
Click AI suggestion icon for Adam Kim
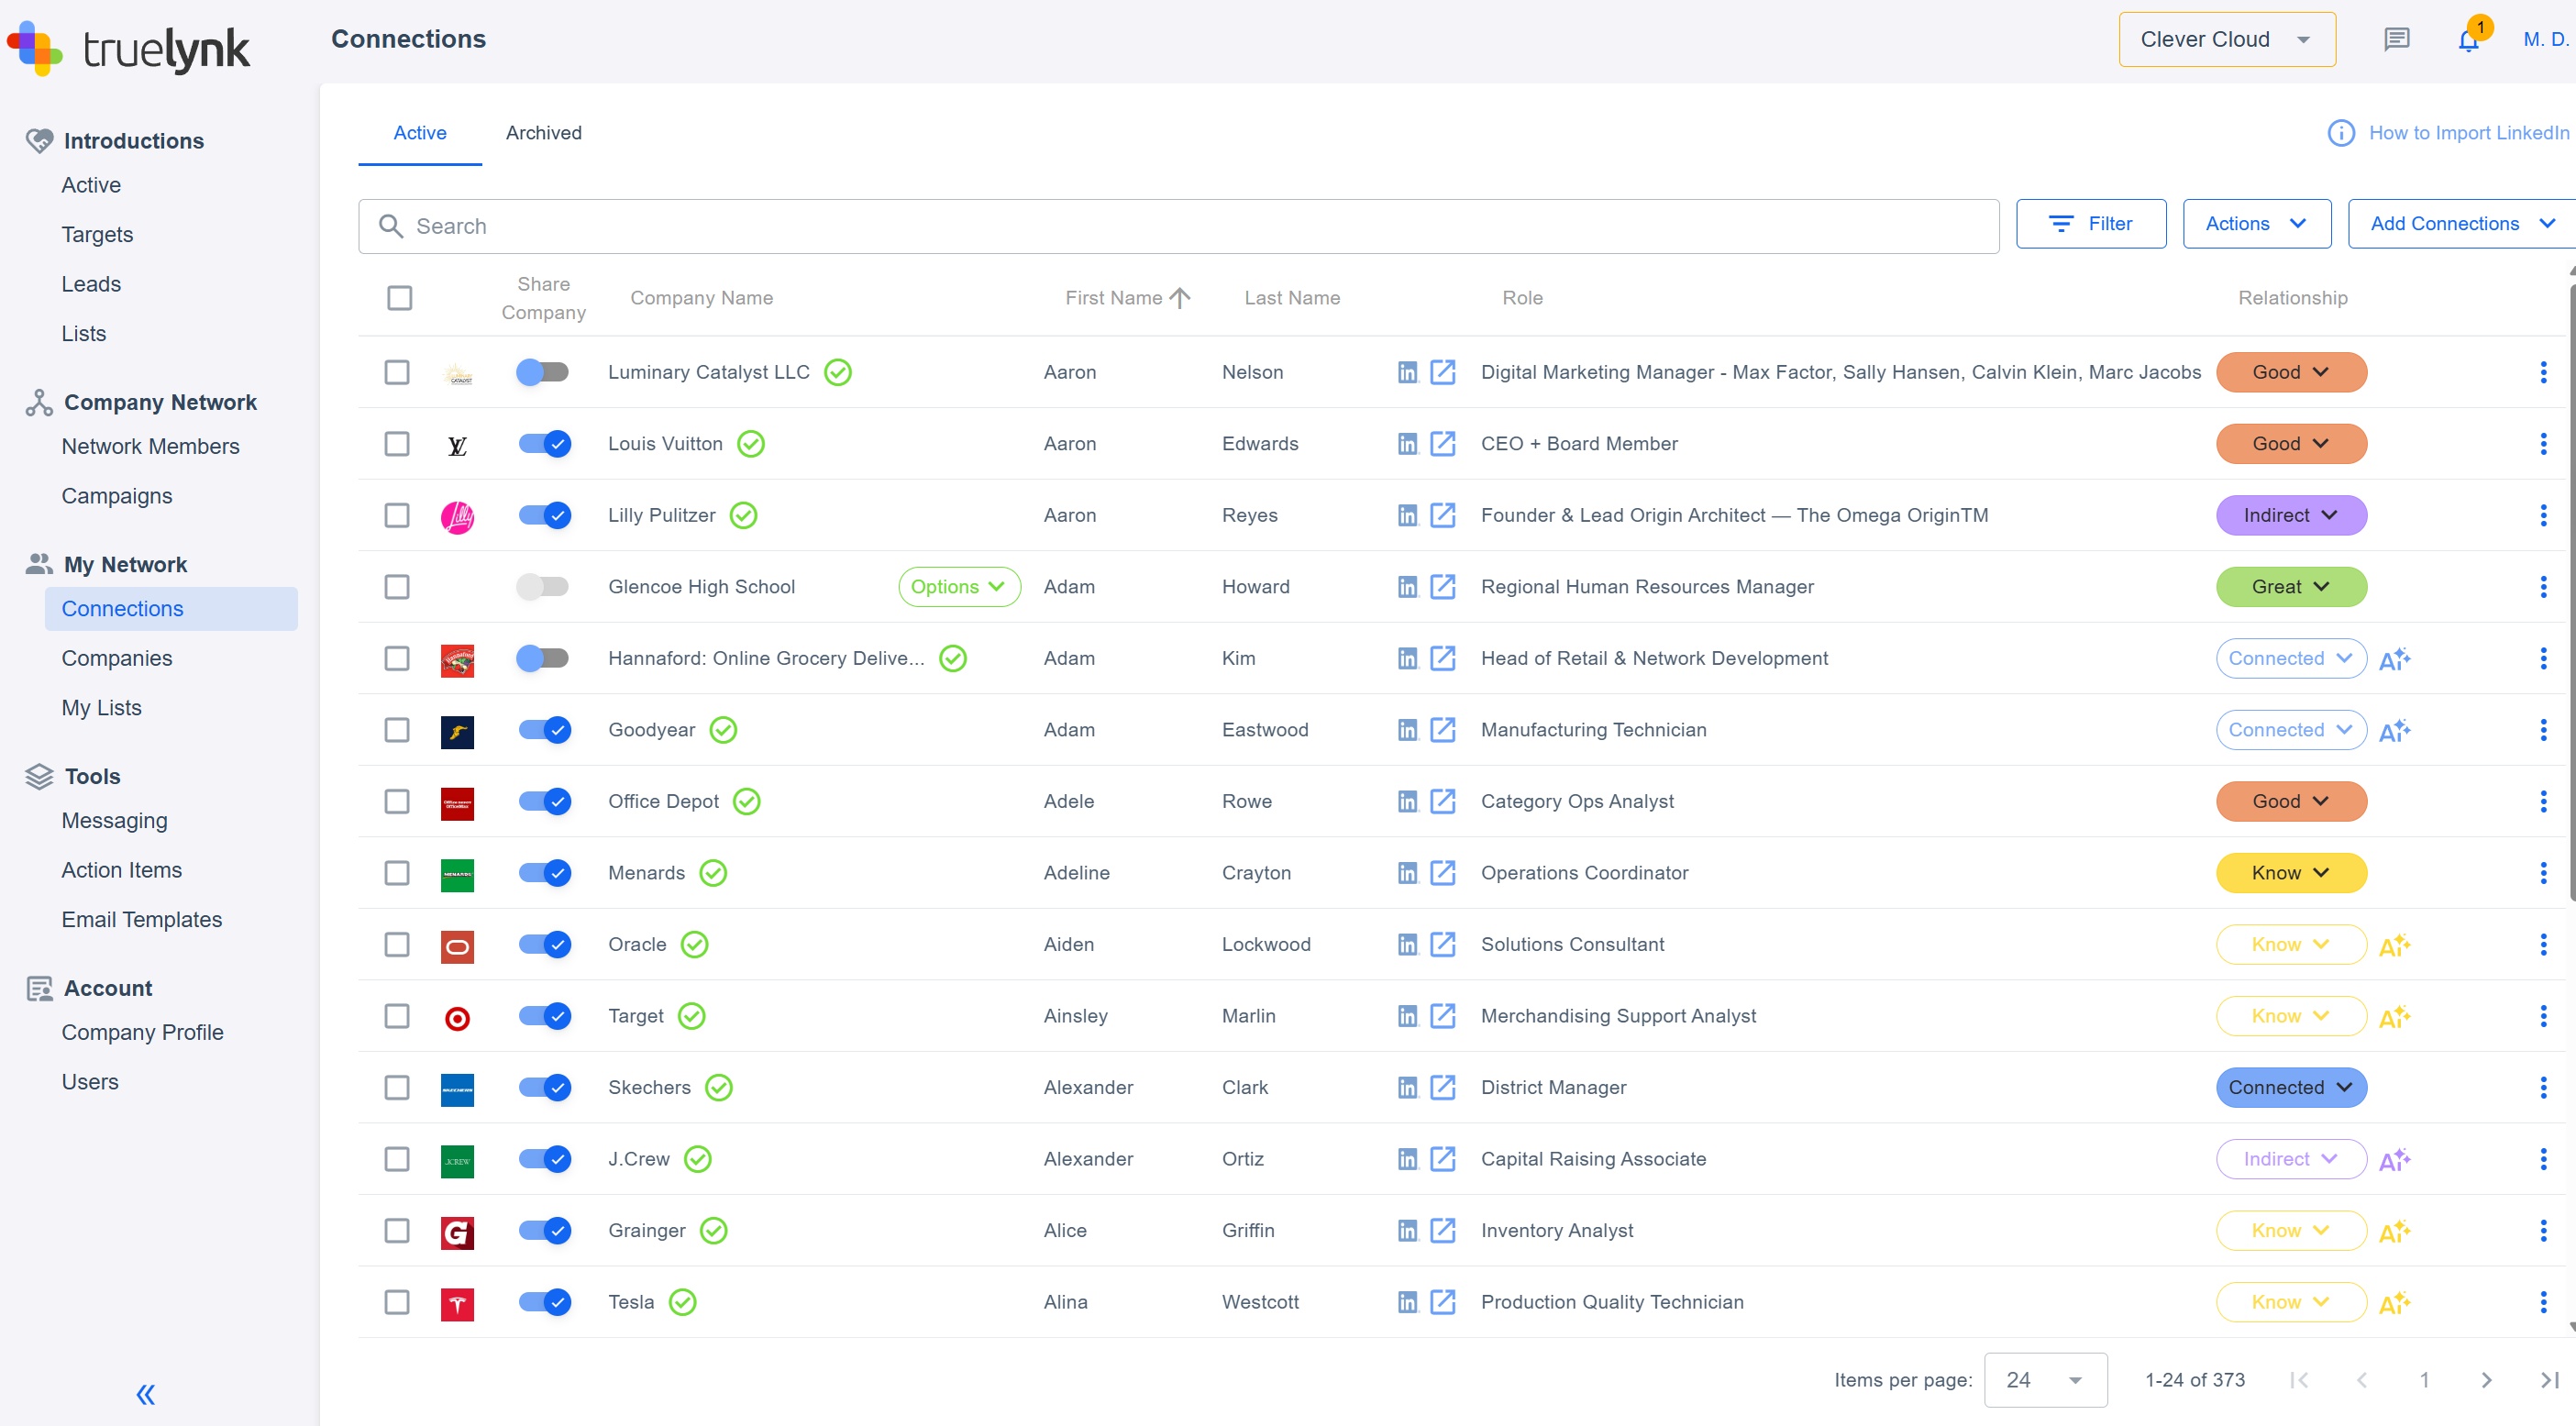click(2394, 659)
